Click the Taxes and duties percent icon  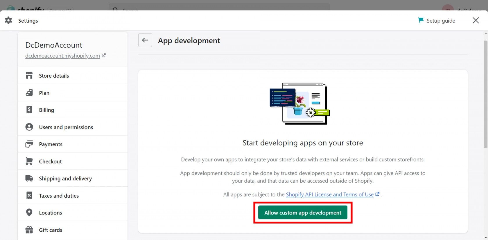[x=29, y=195]
